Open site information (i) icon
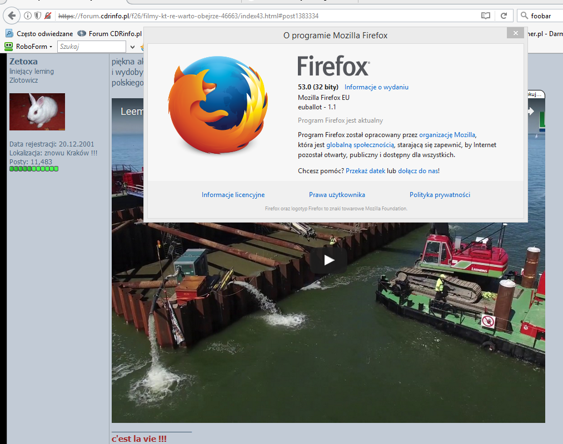 (27, 16)
